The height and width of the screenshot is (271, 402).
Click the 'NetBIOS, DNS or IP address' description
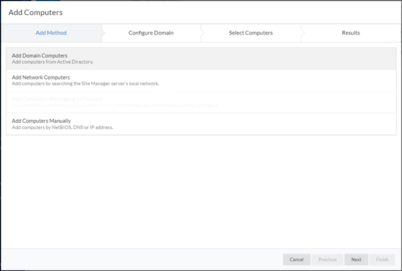point(63,127)
